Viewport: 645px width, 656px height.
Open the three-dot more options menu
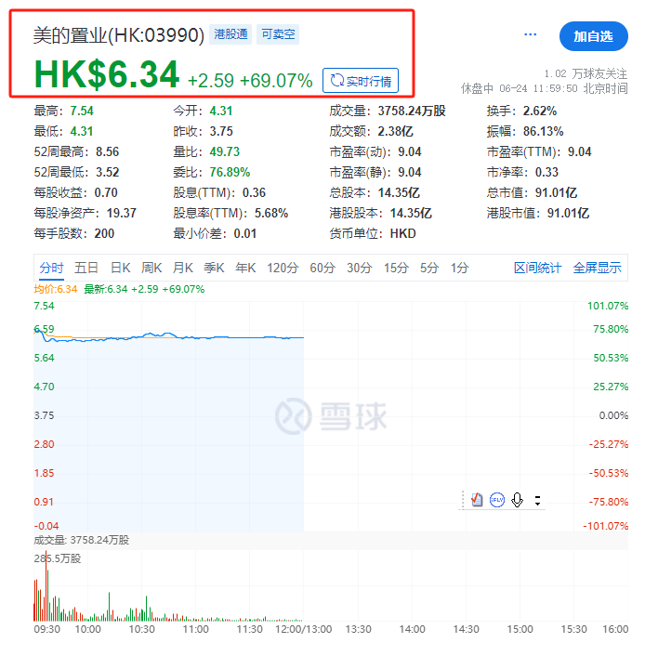530,34
